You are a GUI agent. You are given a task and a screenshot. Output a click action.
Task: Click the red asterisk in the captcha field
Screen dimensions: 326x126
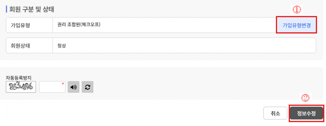(63, 84)
